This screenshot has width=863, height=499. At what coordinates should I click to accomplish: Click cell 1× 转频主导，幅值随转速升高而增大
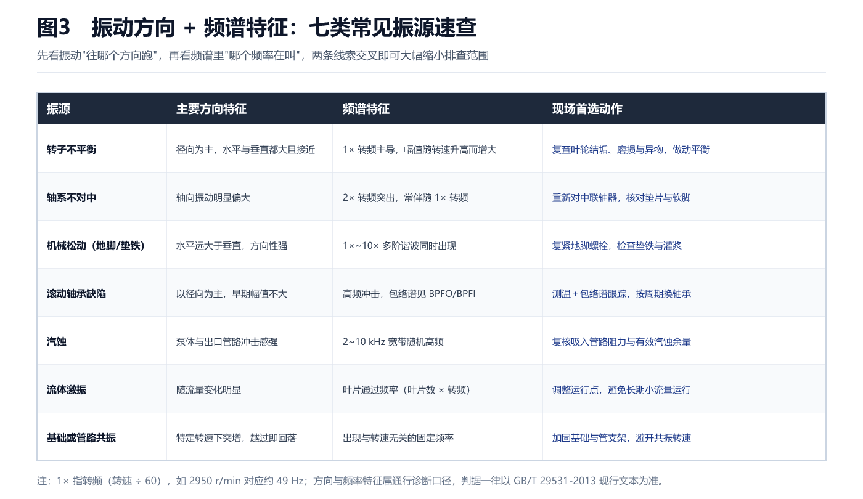[x=419, y=150]
